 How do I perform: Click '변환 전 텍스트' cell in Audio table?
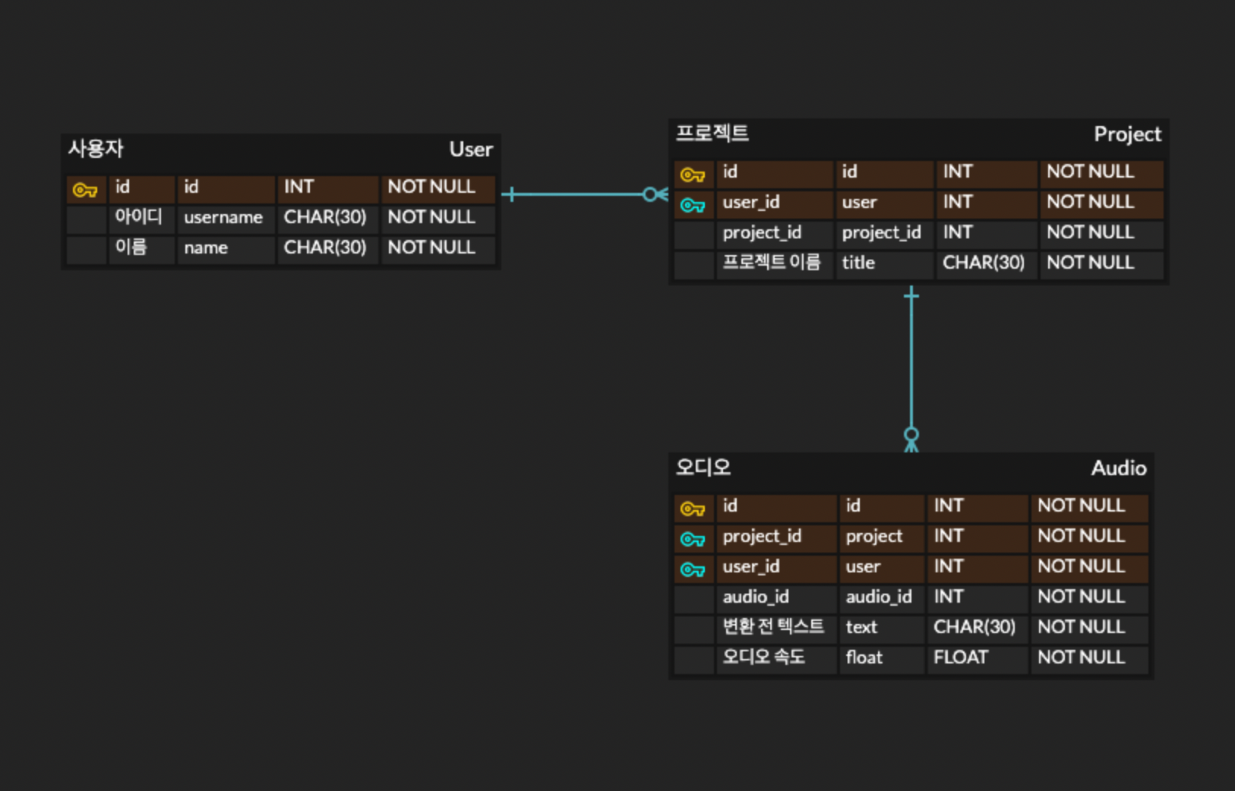click(x=776, y=628)
